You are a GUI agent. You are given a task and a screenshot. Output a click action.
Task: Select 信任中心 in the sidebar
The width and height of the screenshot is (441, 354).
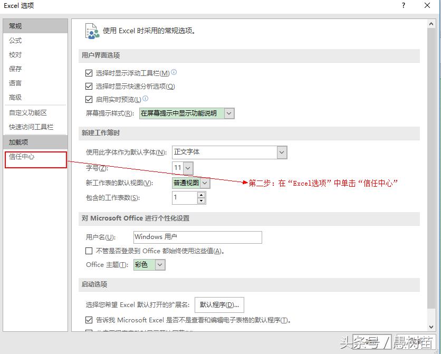(22, 156)
